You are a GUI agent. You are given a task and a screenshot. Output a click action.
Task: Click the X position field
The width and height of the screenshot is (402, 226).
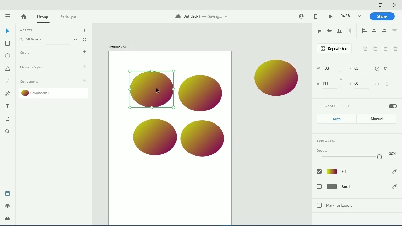(x=361, y=68)
